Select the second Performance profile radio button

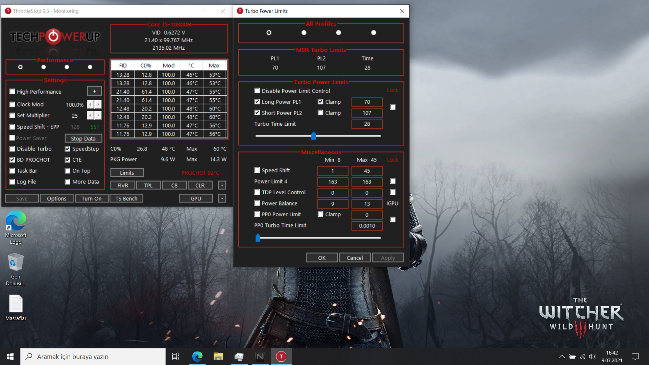point(44,67)
